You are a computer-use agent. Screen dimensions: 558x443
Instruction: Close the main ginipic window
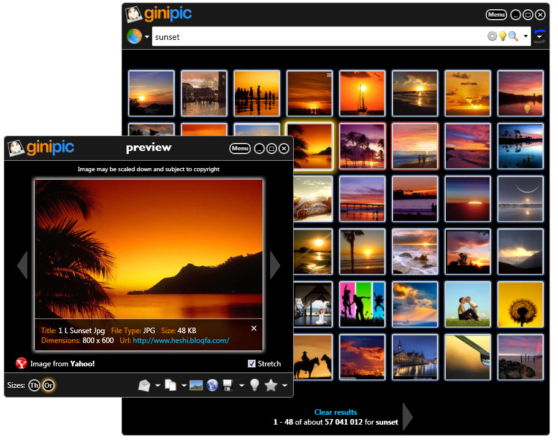click(540, 15)
